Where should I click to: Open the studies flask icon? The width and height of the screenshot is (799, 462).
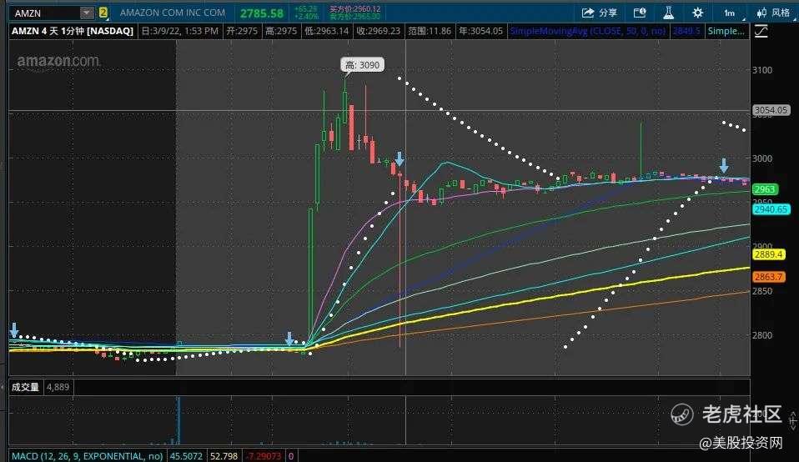click(669, 13)
